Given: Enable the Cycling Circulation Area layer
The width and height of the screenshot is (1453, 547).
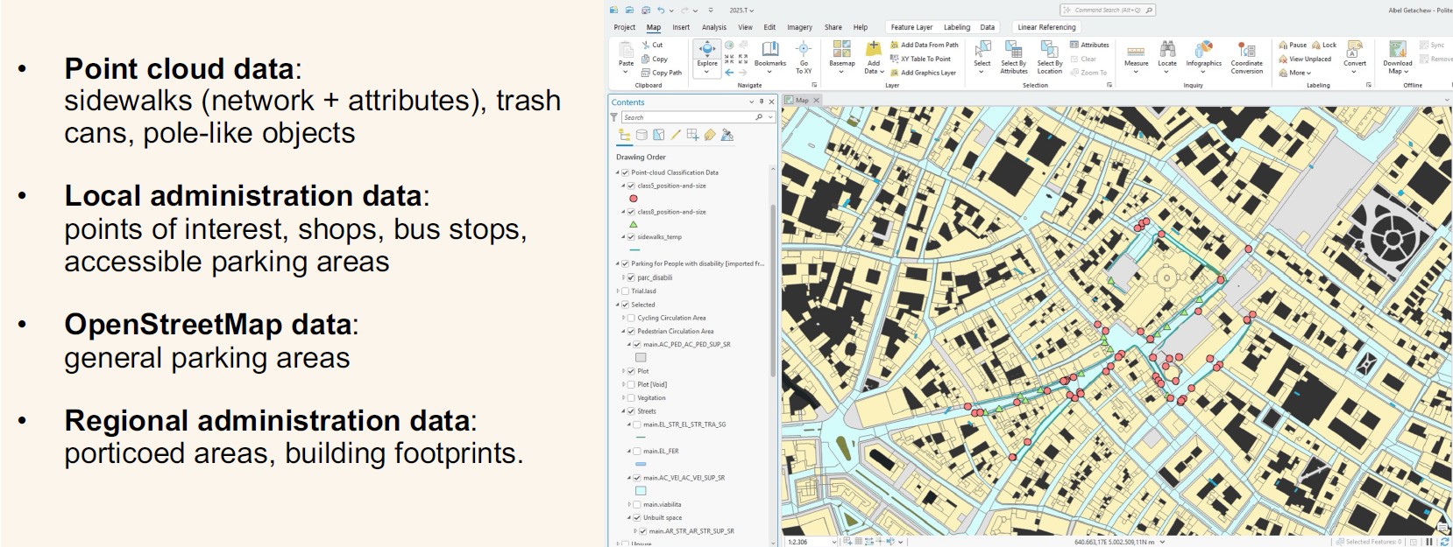Looking at the screenshot, I should pyautogui.click(x=631, y=319).
